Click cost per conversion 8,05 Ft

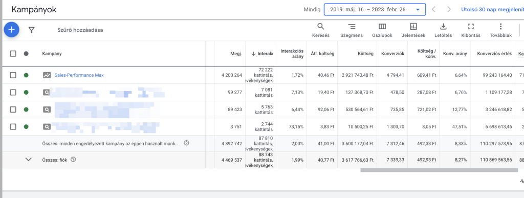coord(429,126)
